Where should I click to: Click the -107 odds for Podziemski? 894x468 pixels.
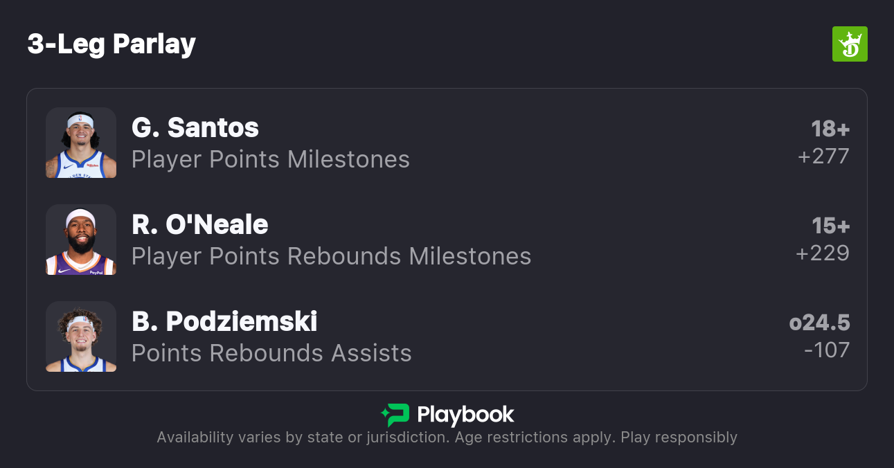826,350
